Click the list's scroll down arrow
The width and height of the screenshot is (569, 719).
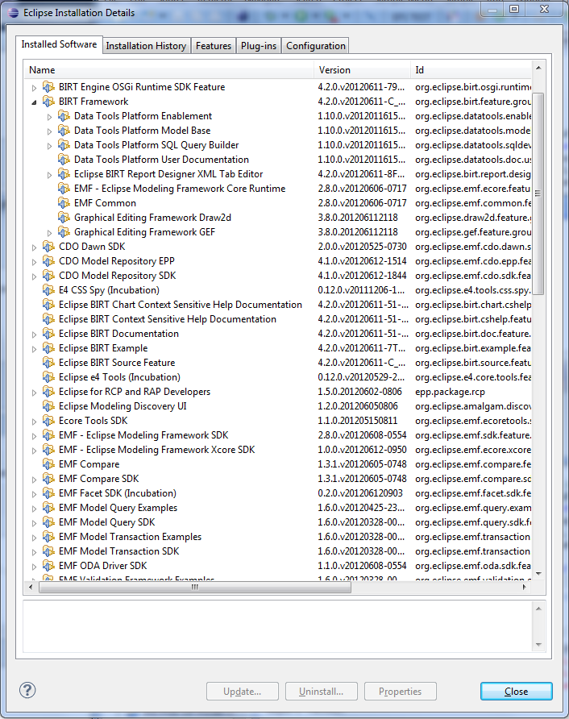(x=538, y=574)
